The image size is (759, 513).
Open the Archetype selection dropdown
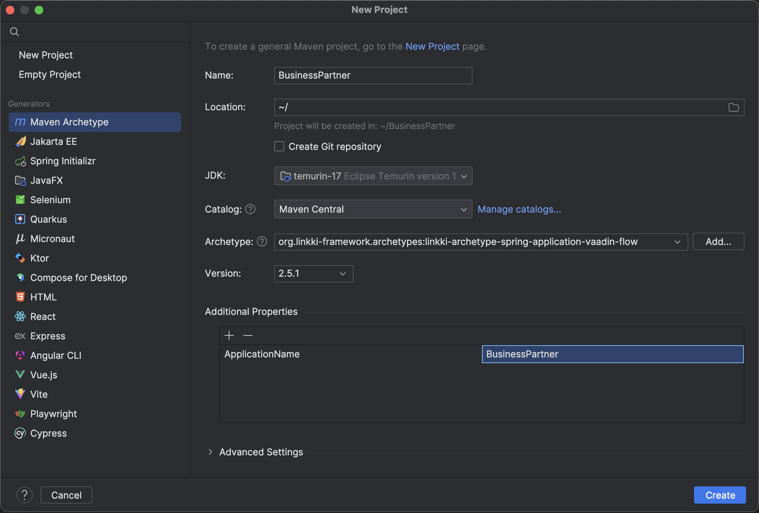481,241
